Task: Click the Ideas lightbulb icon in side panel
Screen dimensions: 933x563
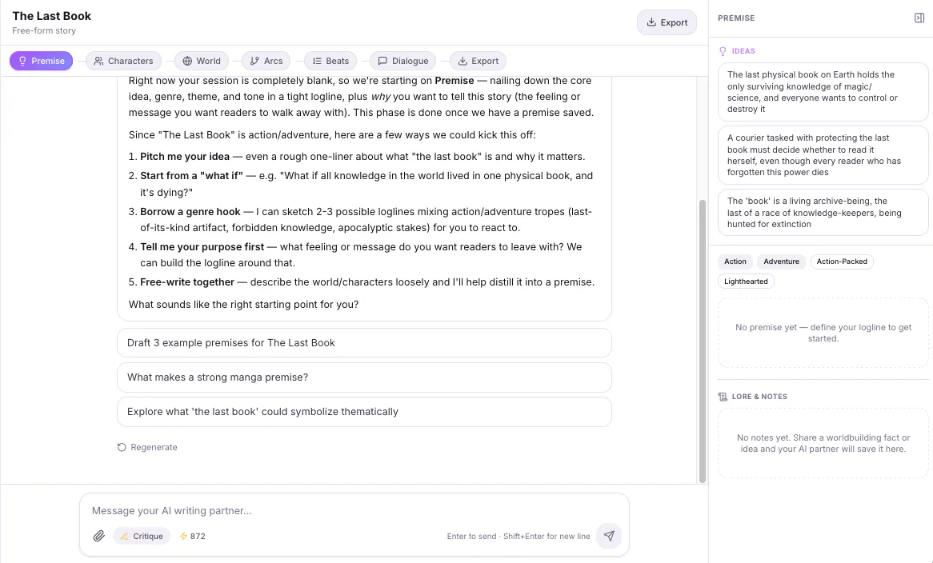Action: point(723,51)
